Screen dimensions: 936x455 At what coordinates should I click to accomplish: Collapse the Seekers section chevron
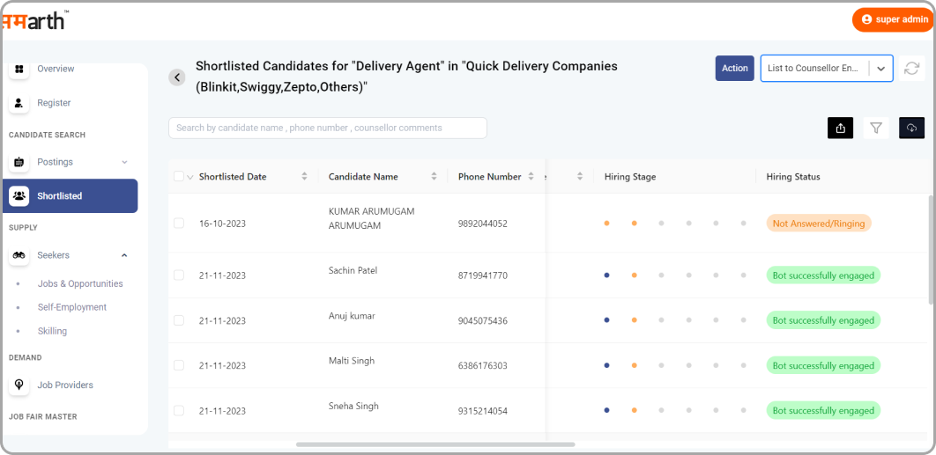coord(124,255)
